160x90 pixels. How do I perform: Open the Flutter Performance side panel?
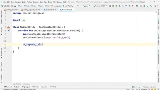click(158, 57)
